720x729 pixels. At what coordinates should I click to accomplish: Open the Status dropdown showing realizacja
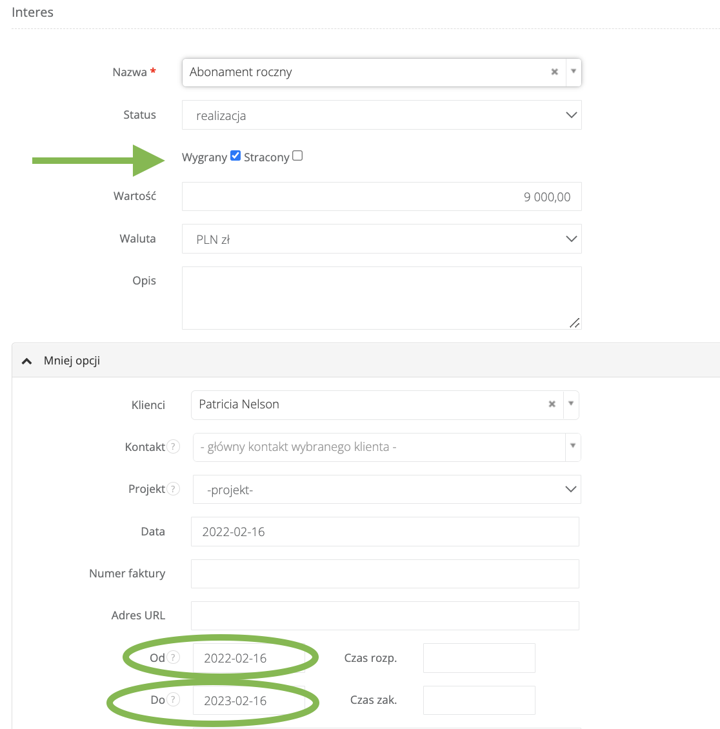pyautogui.click(x=381, y=115)
